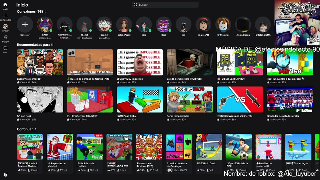The image size is (320, 180).
Task: Open Encuentra memes [81] game thumbnail
Action: (40, 62)
